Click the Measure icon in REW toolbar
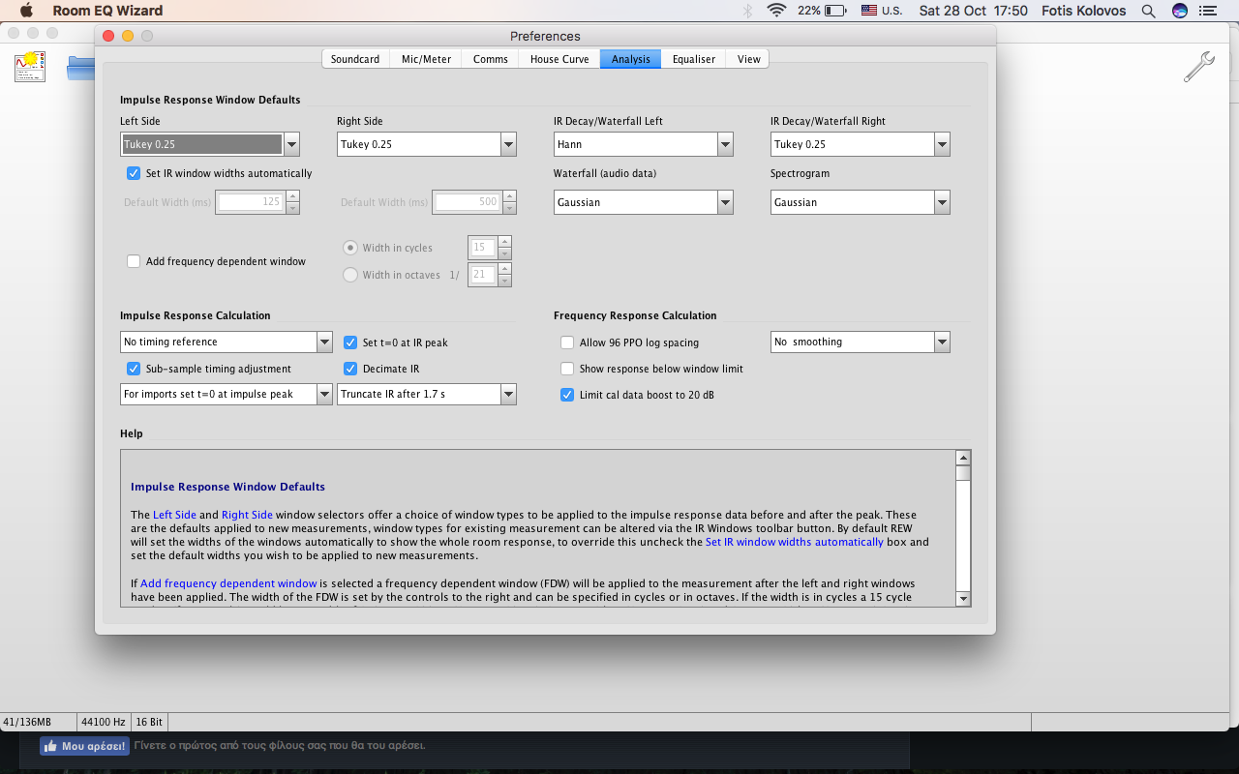Image resolution: width=1239 pixels, height=774 pixels. [30, 66]
